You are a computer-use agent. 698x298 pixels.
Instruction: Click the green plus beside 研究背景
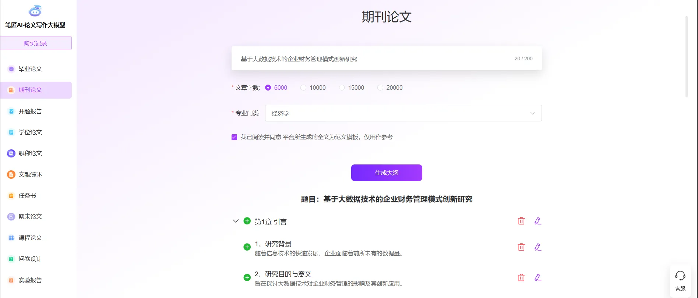247,247
